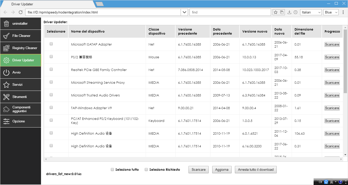Click the bottom Scaricare button
The height and width of the screenshot is (185, 348).
198,170
